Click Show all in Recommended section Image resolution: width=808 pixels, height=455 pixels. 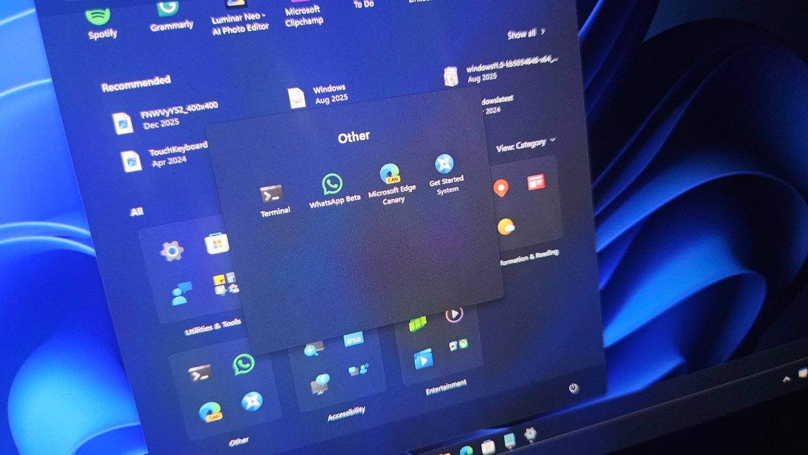point(527,33)
